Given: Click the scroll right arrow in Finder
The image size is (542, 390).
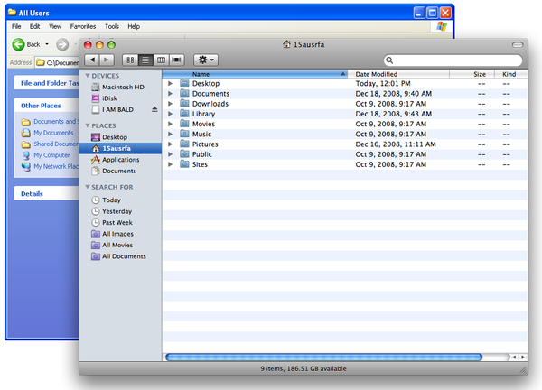Looking at the screenshot, I should tap(523, 357).
